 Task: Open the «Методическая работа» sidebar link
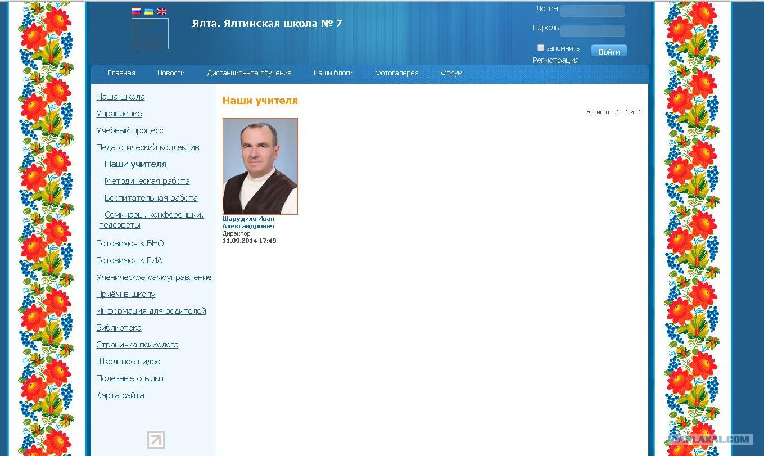pyautogui.click(x=147, y=181)
